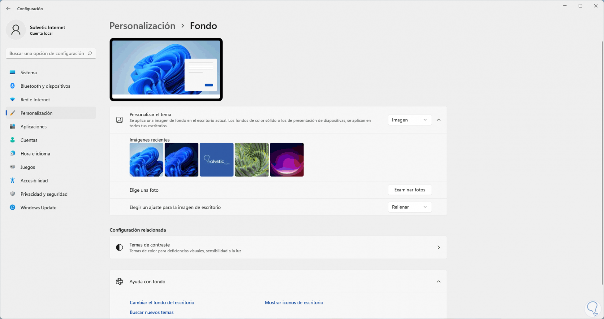Go to Red e Internet settings
The width and height of the screenshot is (604, 319).
click(x=51, y=100)
